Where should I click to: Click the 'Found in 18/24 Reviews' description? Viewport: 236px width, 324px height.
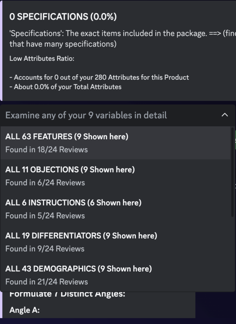47,150
